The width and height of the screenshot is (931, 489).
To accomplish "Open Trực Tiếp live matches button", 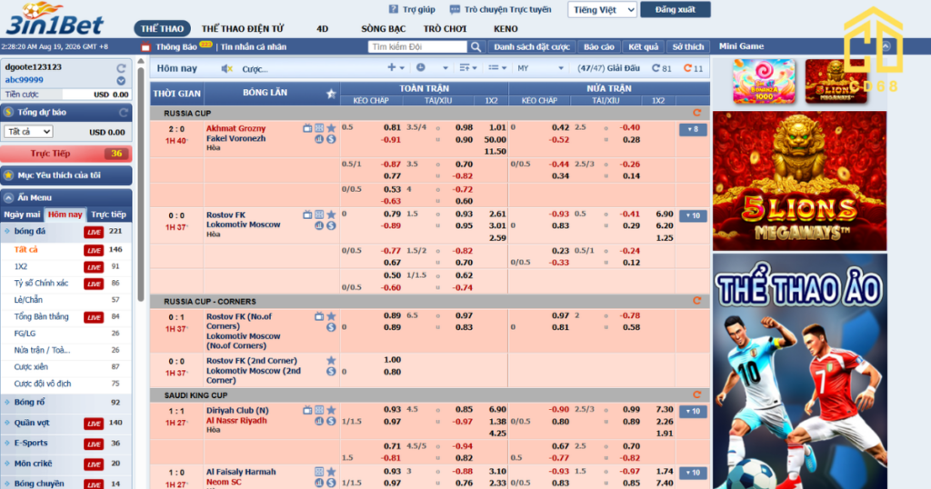I will (x=65, y=154).
